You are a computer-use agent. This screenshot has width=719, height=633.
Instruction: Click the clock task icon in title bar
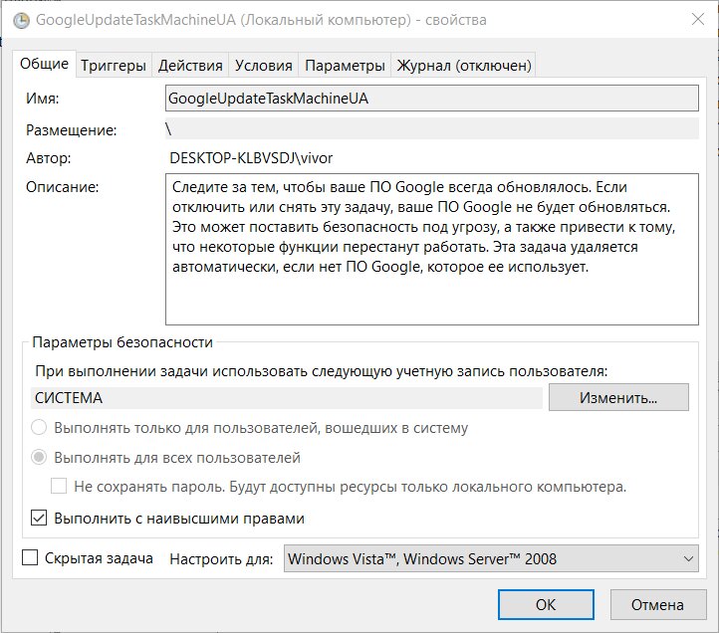click(x=21, y=20)
